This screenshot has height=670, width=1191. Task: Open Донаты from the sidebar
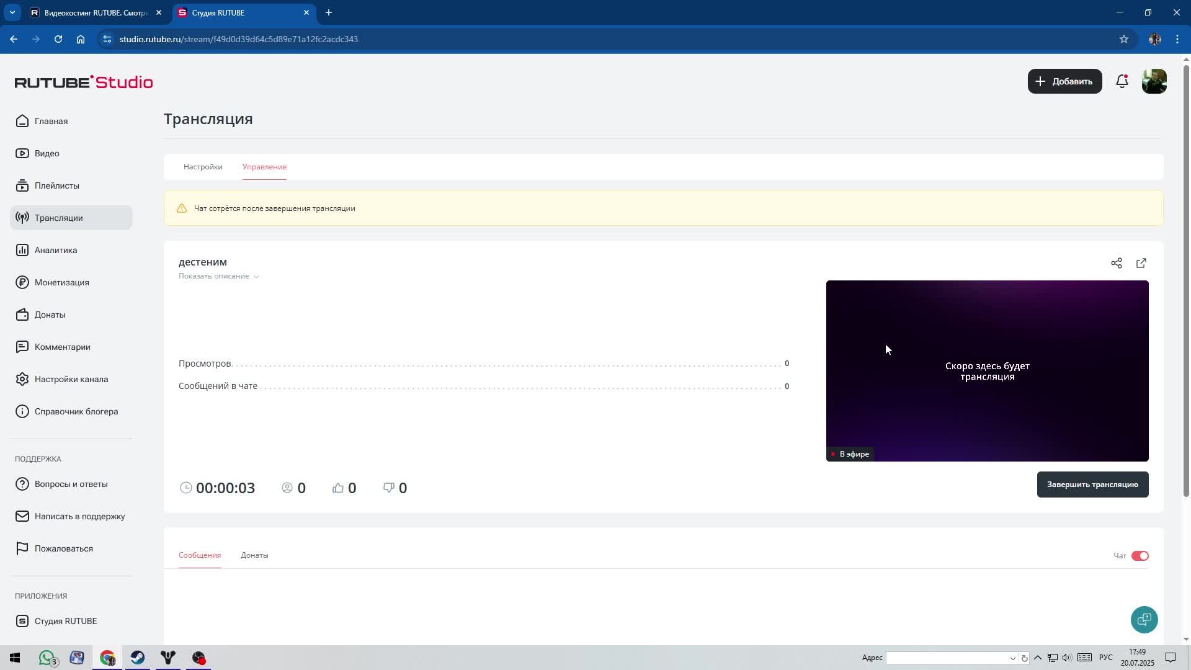(50, 315)
